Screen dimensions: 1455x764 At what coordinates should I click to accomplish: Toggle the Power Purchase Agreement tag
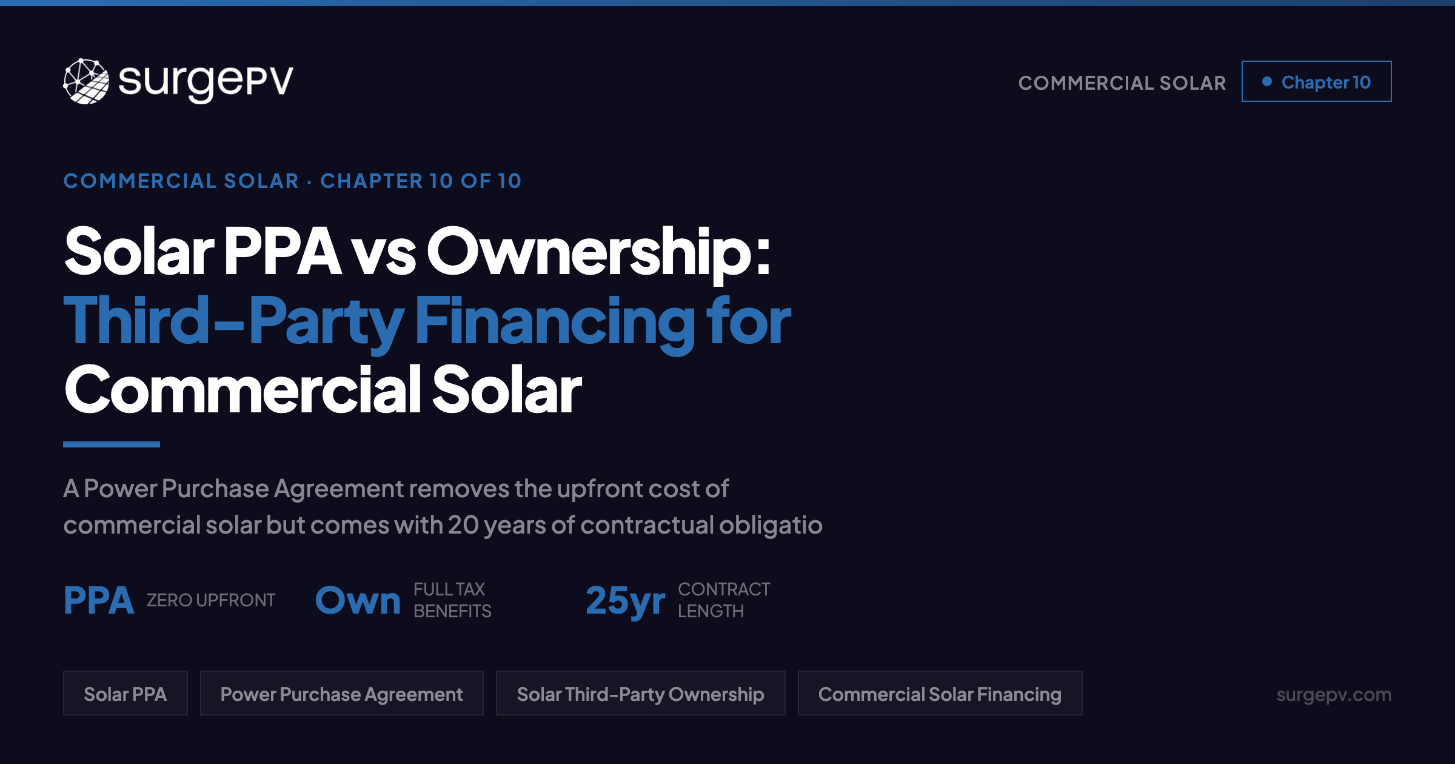pyautogui.click(x=341, y=694)
